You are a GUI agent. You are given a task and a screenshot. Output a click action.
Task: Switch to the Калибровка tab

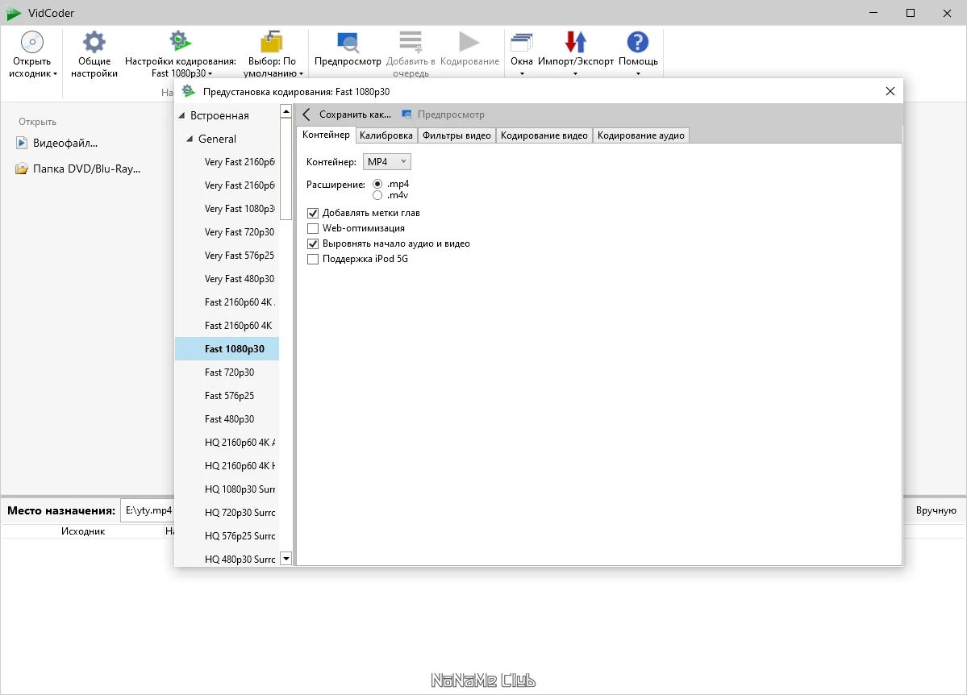point(386,135)
